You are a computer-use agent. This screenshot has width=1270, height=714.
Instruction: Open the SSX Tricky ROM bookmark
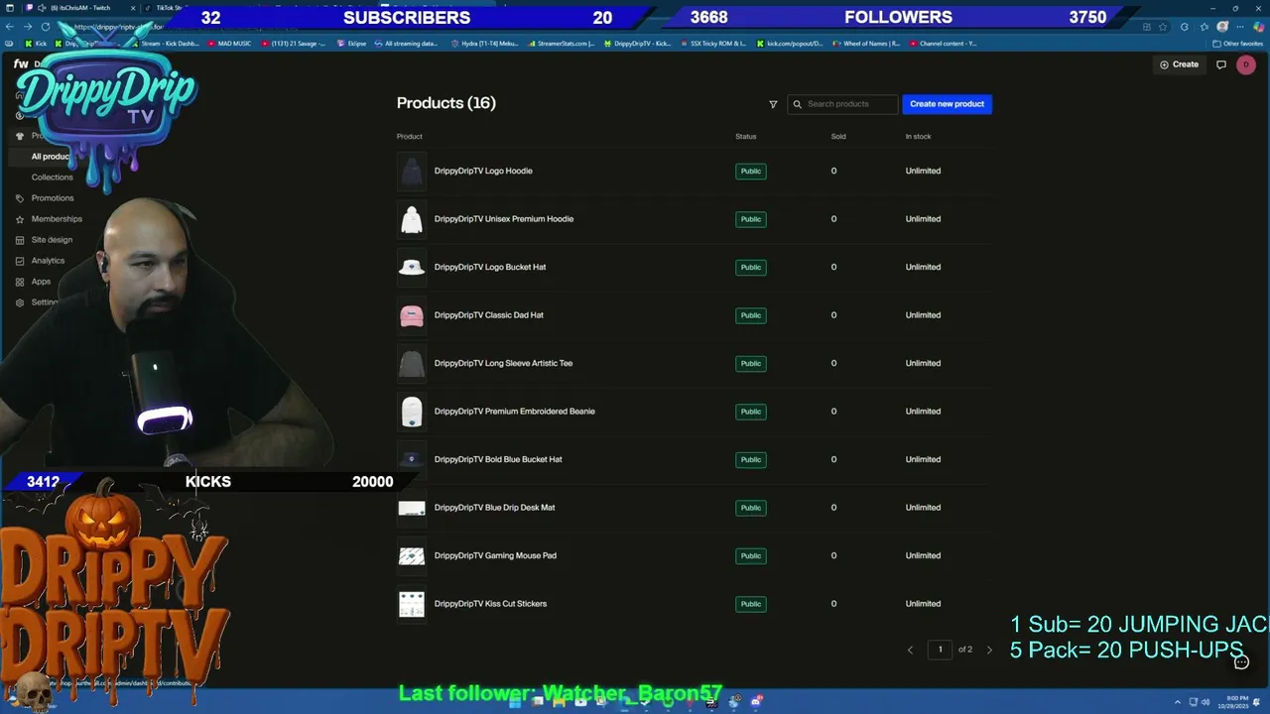coord(711,44)
